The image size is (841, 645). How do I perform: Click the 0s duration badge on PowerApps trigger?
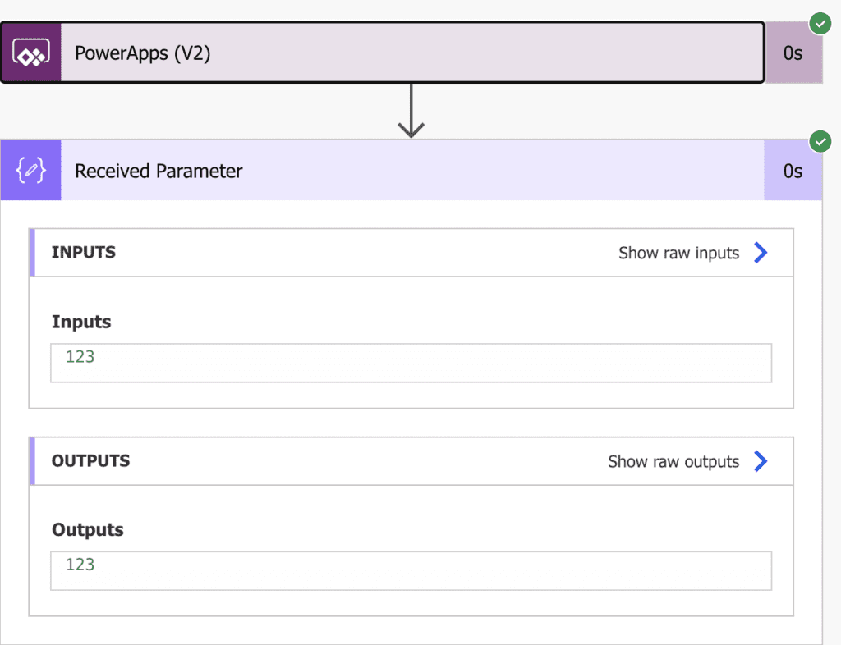[793, 53]
